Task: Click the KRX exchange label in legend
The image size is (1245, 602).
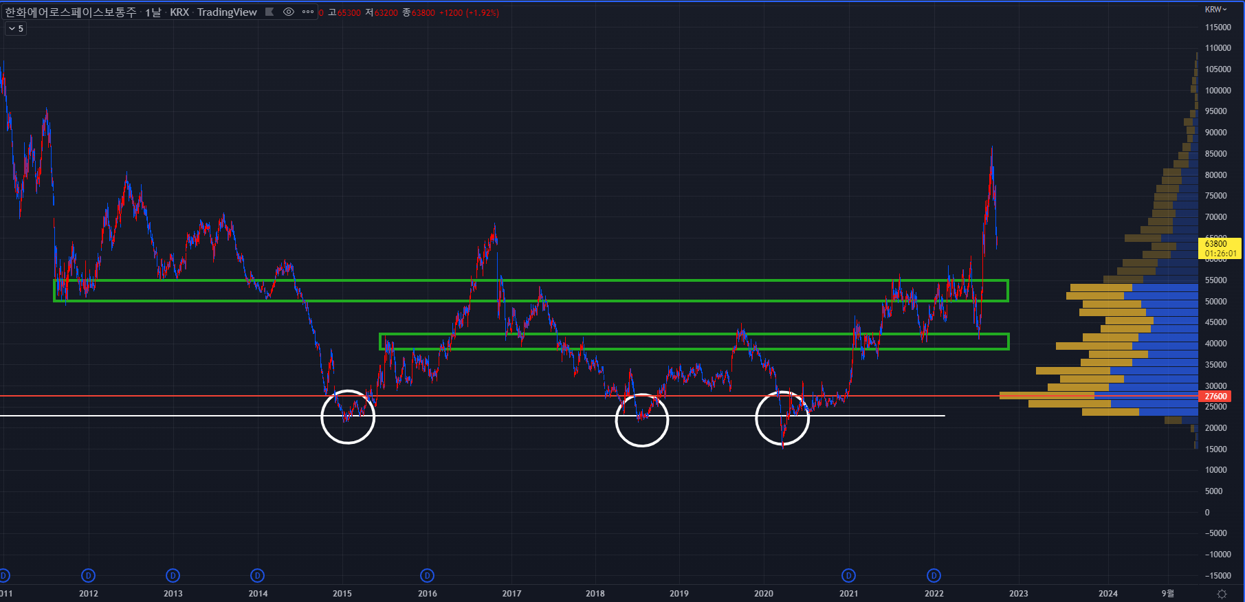Action: pos(179,12)
